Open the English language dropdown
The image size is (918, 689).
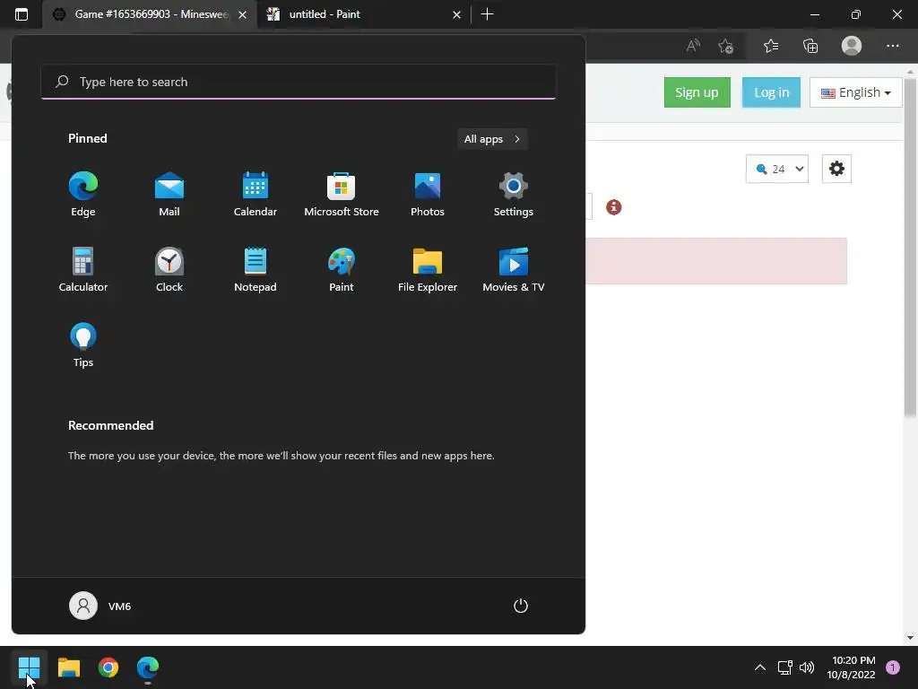click(856, 92)
